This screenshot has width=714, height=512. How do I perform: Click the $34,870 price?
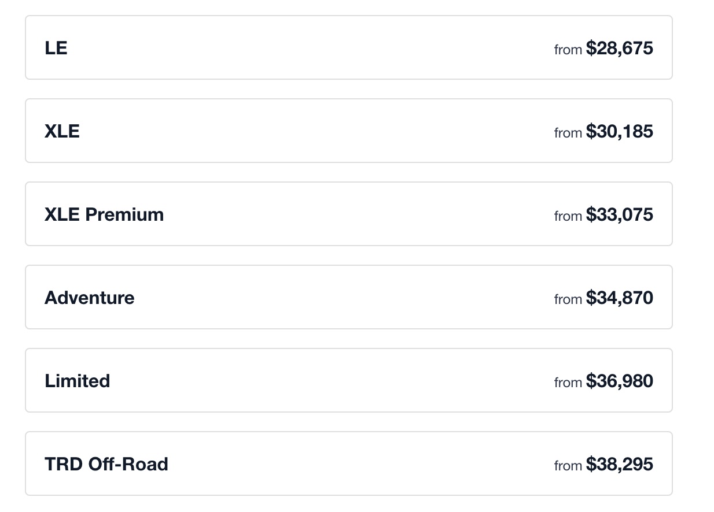point(619,298)
